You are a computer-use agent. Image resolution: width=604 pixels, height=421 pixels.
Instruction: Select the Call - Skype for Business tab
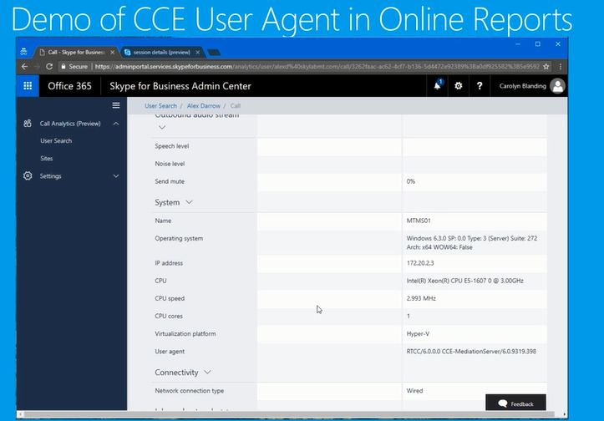(75, 52)
